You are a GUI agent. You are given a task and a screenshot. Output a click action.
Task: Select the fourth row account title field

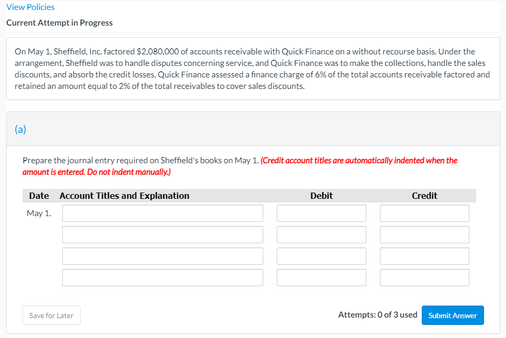[x=163, y=278]
